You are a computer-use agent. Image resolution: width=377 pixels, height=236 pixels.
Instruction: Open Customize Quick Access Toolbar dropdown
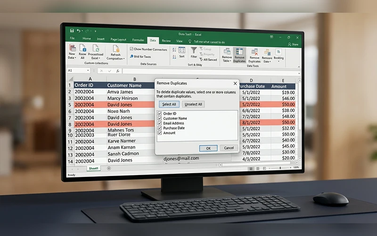tap(96, 31)
